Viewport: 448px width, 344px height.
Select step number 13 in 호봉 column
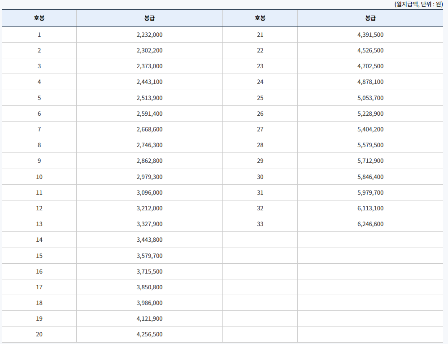39,224
